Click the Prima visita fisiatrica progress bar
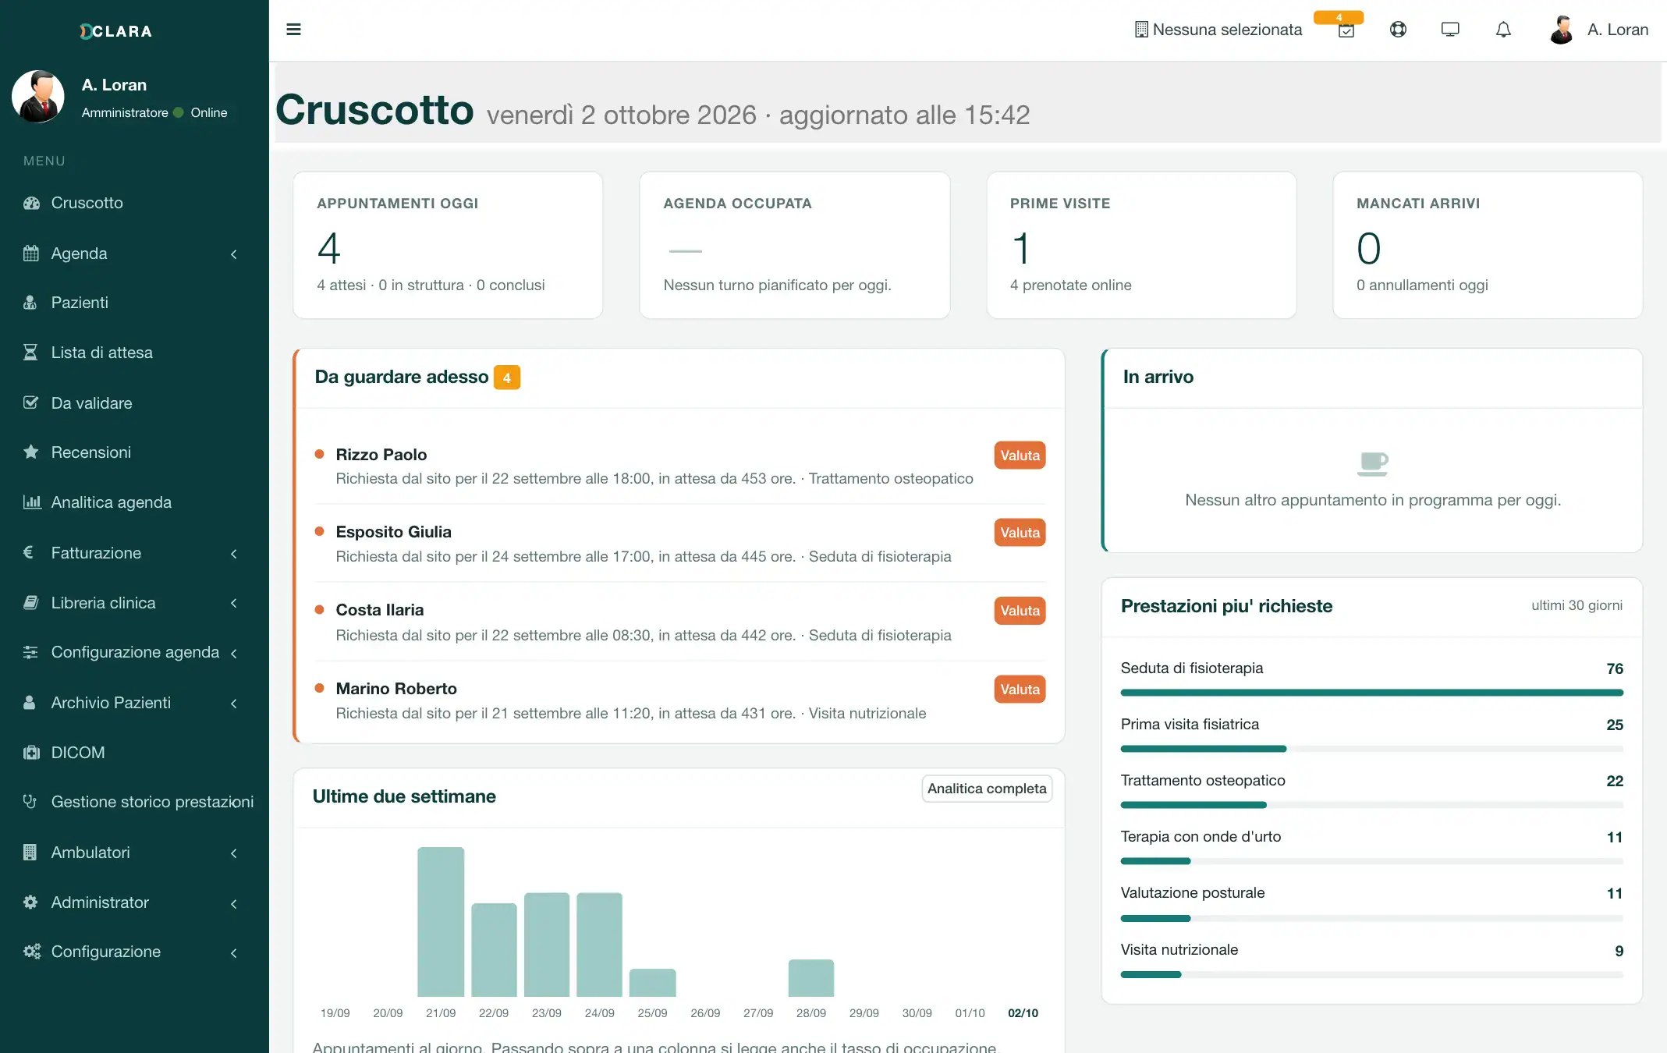Image resolution: width=1667 pixels, height=1053 pixels. pos(1371,749)
